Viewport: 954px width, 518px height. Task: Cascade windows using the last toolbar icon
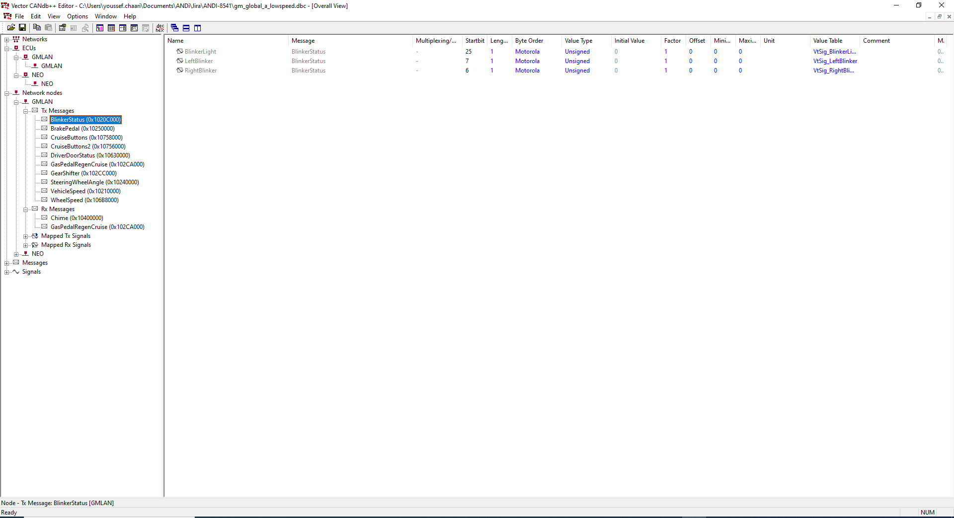tap(174, 28)
